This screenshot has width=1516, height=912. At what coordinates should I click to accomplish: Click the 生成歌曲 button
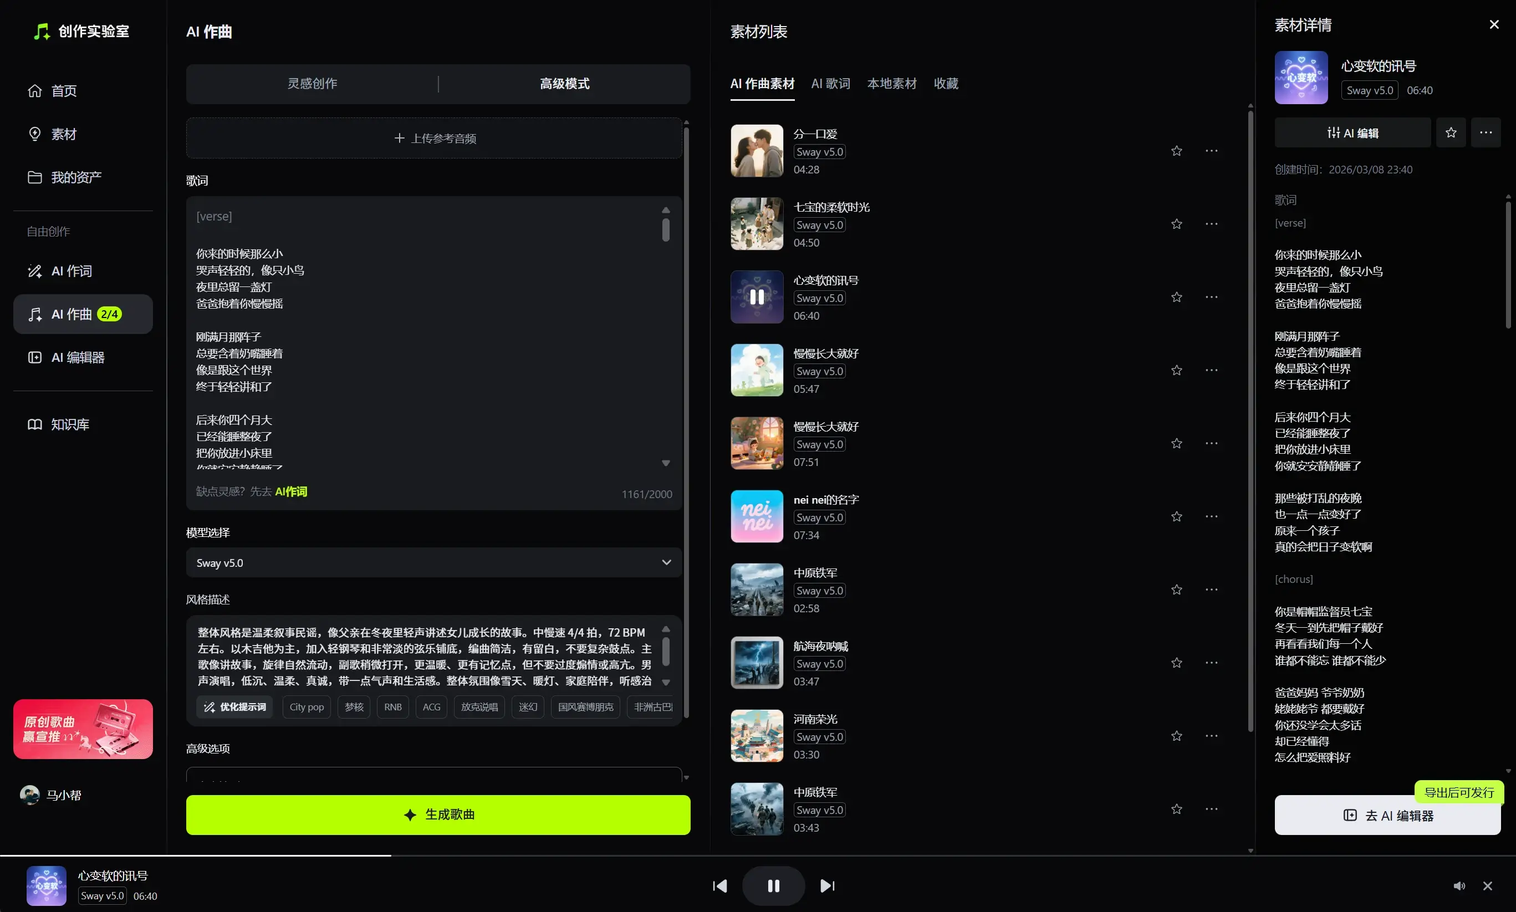[x=438, y=814]
